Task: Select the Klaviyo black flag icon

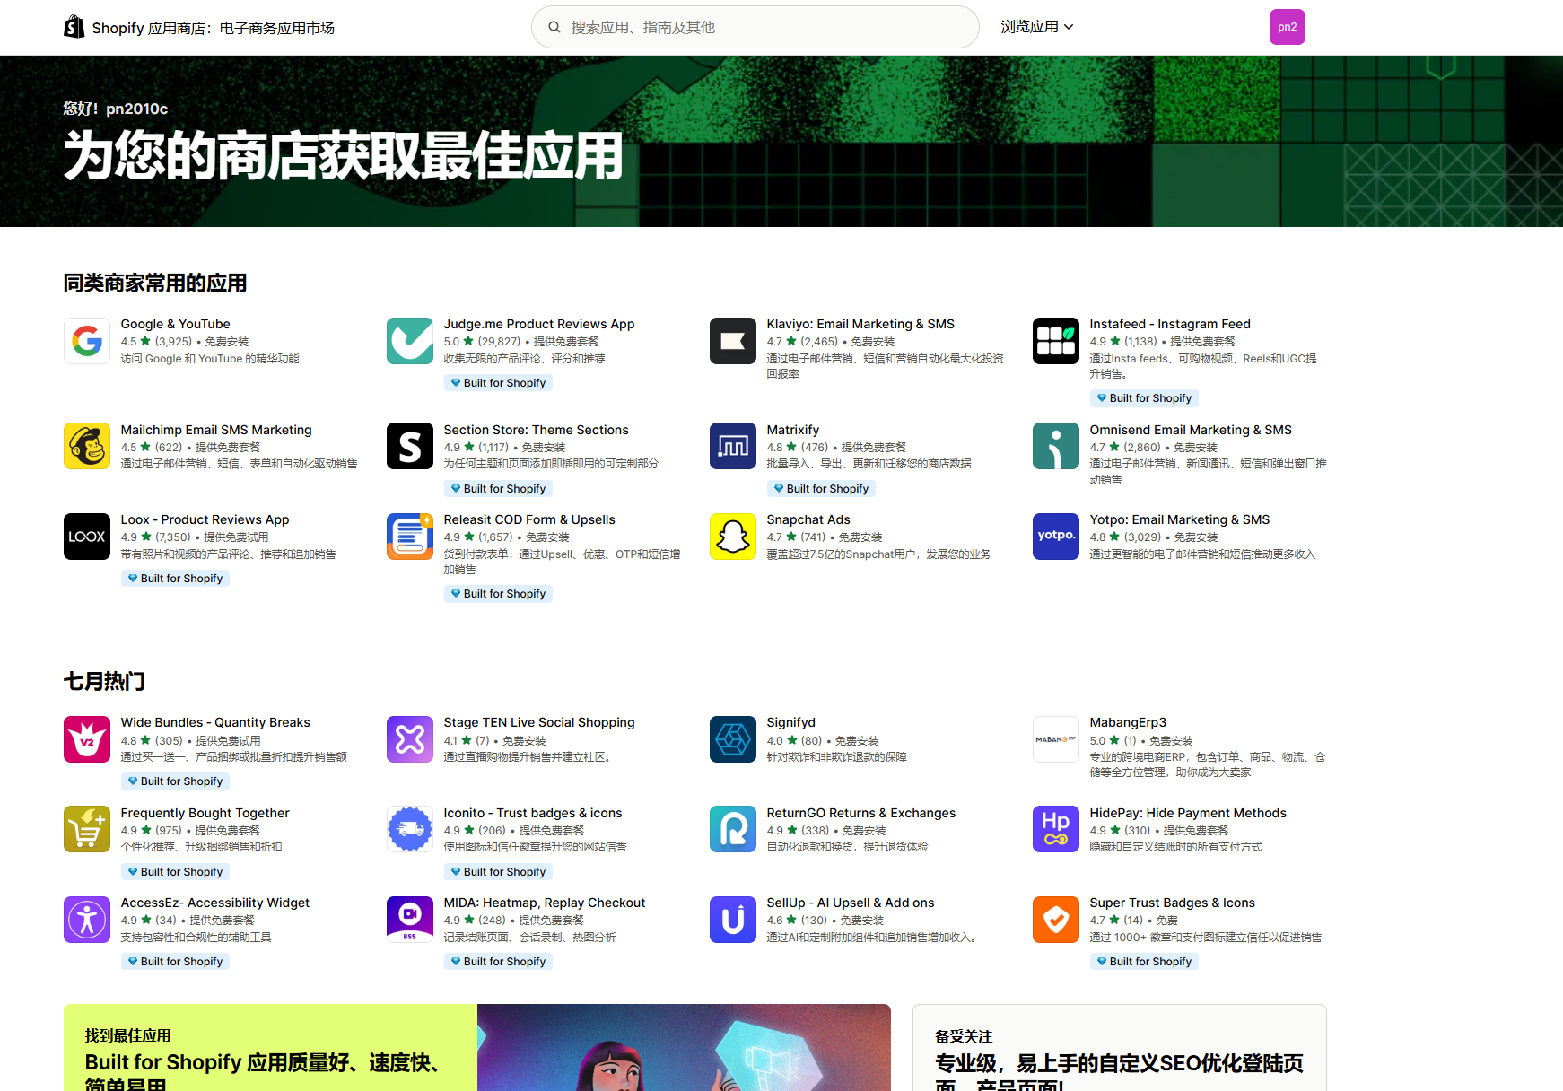Action: coord(733,341)
